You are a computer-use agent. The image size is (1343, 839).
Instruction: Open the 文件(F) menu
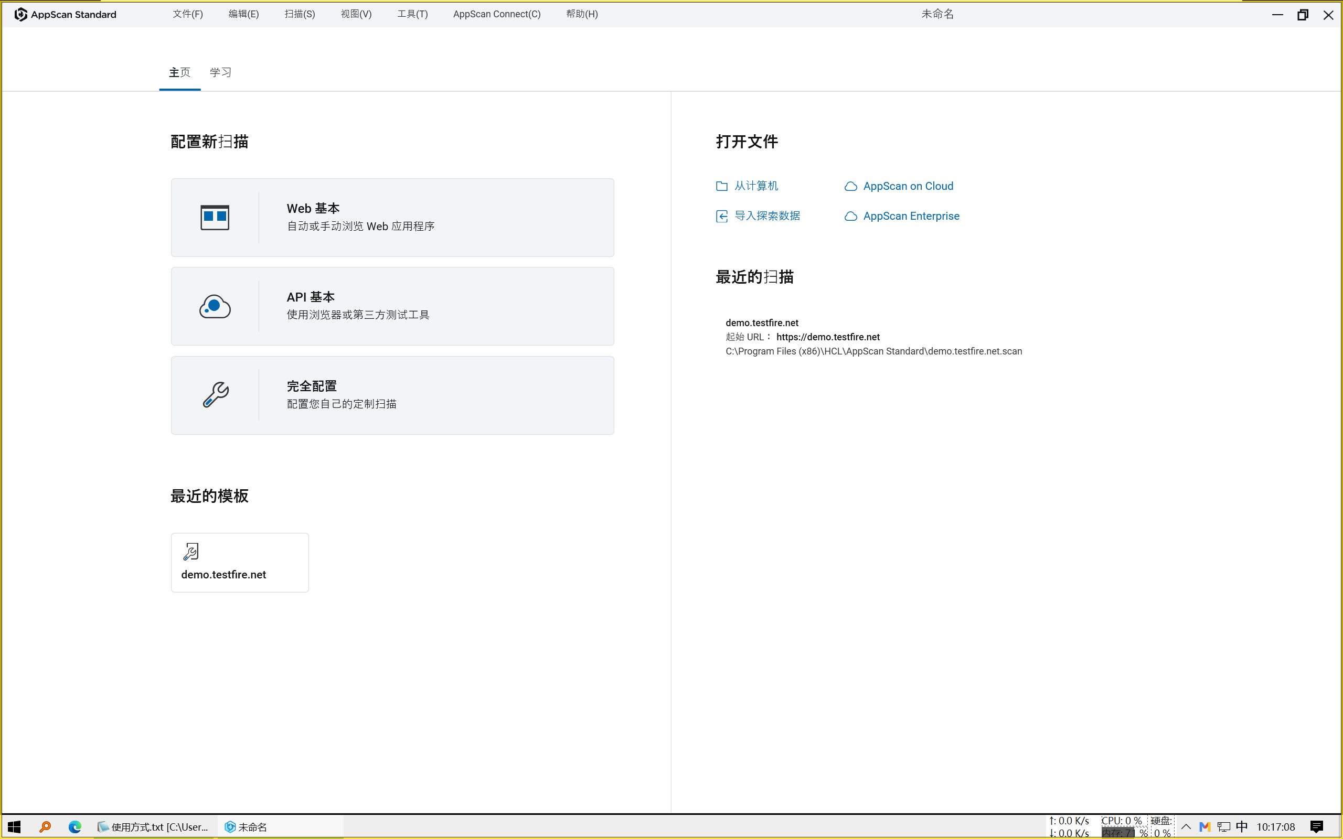click(x=188, y=15)
